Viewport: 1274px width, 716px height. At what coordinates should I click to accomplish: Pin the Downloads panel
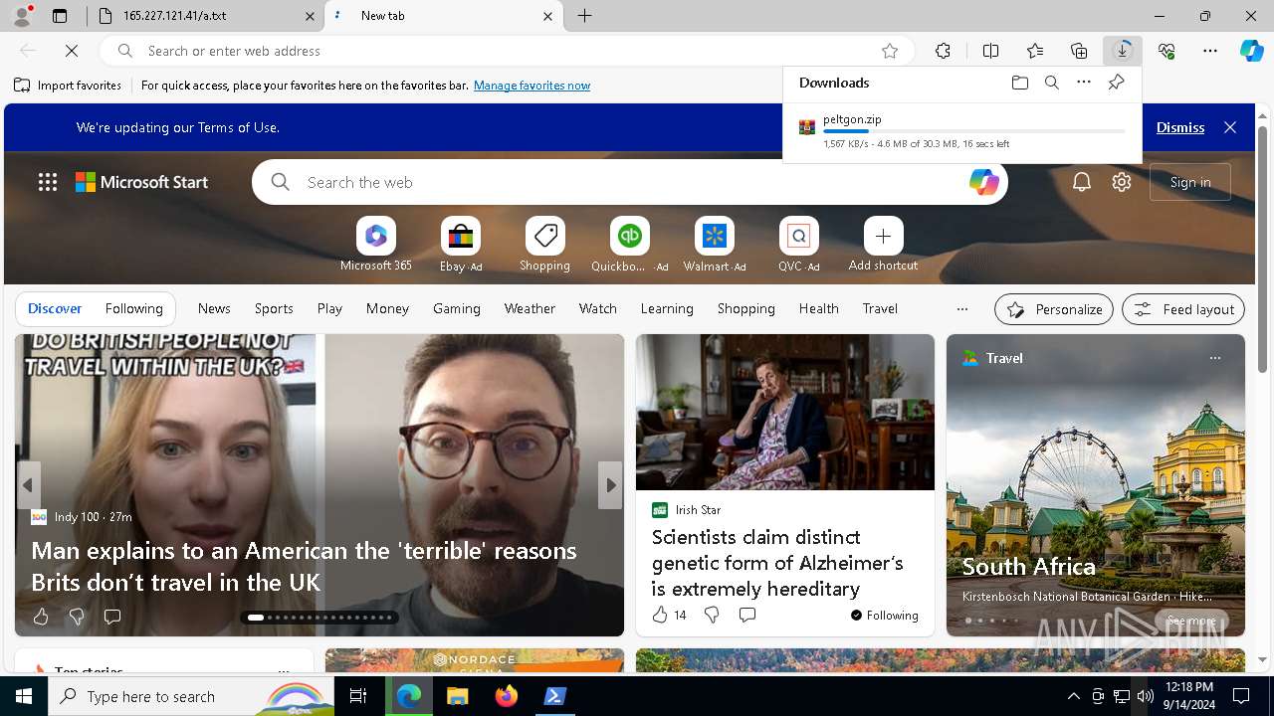1116,83
